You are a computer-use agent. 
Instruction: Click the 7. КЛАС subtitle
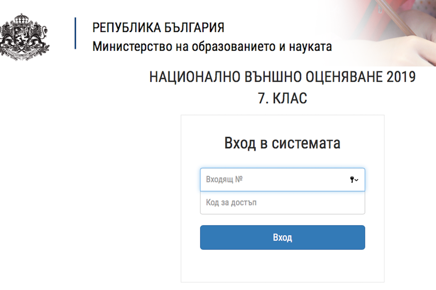(x=282, y=98)
